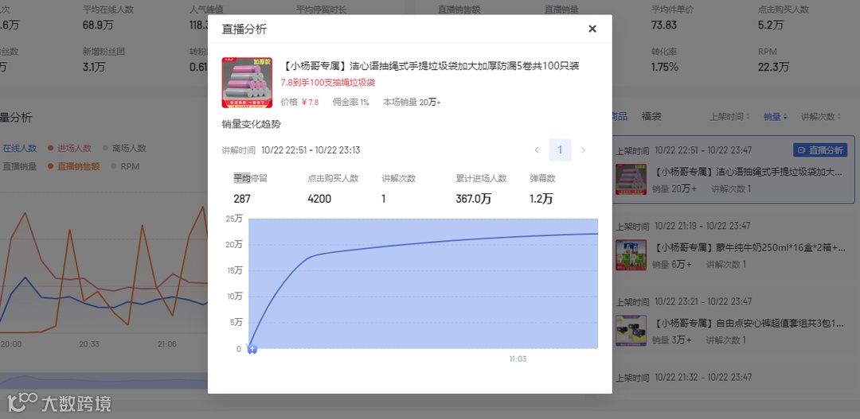Open the product title link 洁心语抽绳式手提垃圾袋
This screenshot has width=860, height=419.
pos(431,66)
